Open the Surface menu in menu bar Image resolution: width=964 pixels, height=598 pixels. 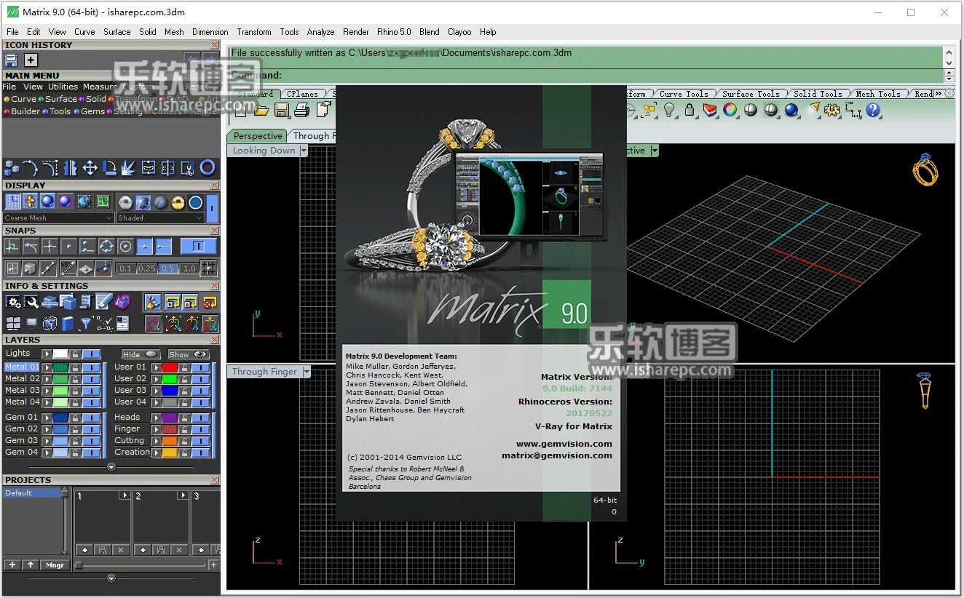click(116, 32)
